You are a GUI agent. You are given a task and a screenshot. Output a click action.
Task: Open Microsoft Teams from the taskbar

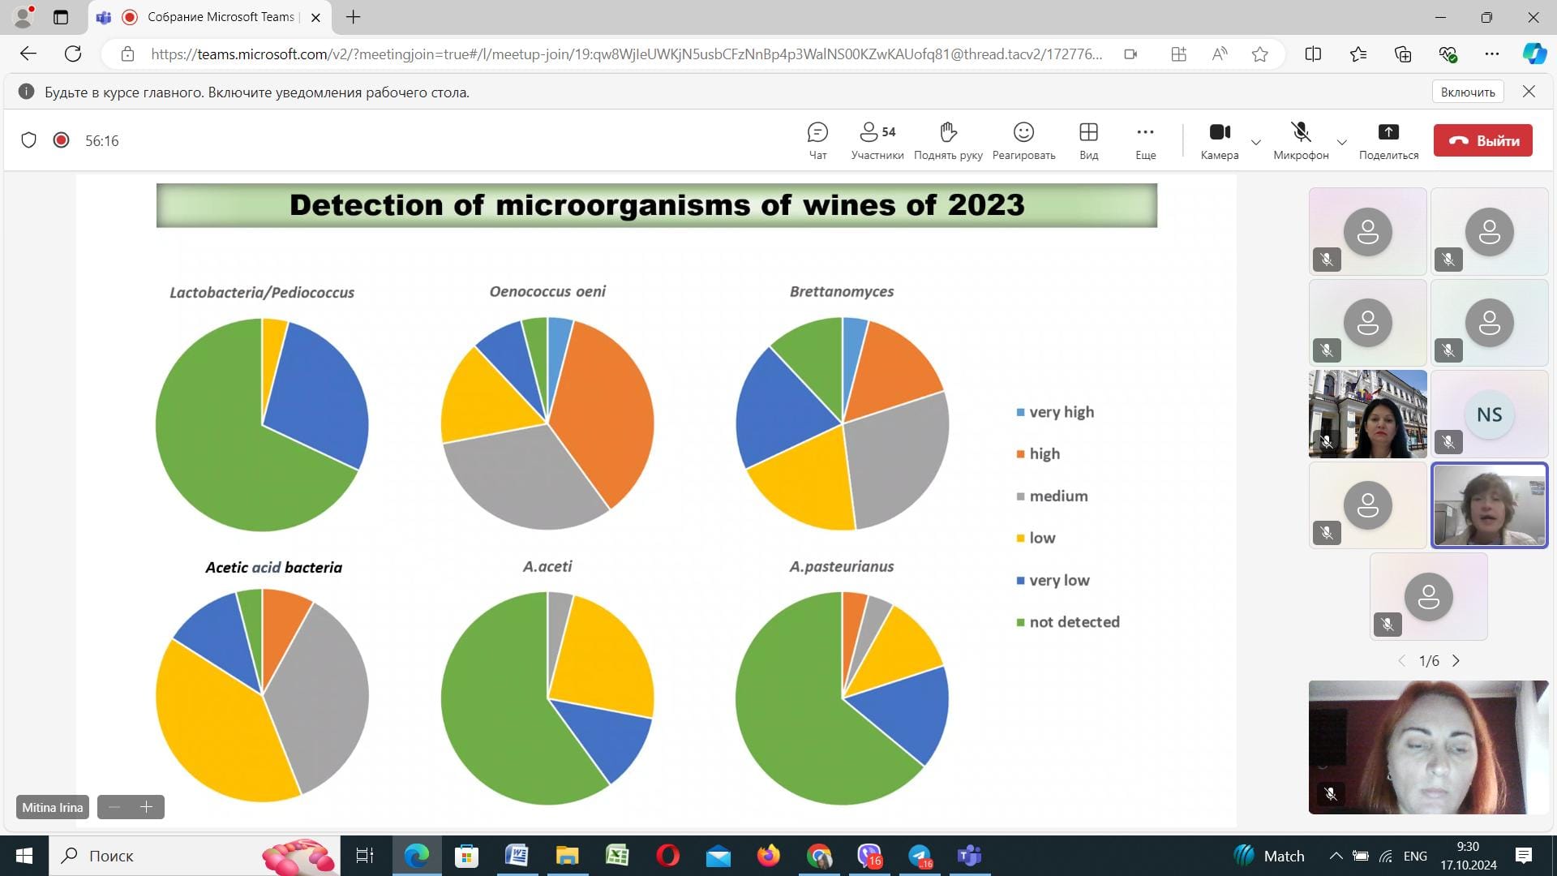pos(969,856)
